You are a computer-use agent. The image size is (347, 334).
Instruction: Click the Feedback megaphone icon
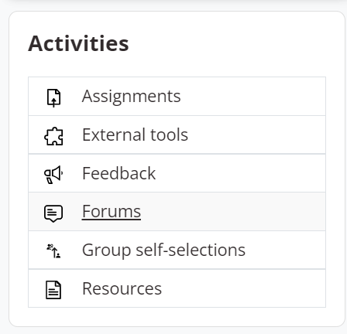click(x=53, y=175)
